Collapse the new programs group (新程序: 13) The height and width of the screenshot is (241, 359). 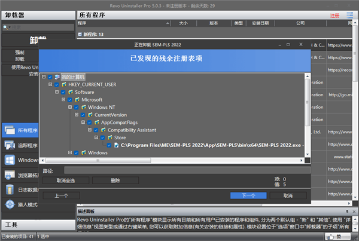click(x=80, y=34)
